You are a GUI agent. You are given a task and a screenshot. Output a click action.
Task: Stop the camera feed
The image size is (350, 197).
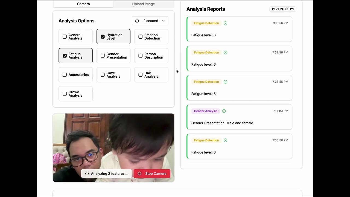click(x=152, y=173)
